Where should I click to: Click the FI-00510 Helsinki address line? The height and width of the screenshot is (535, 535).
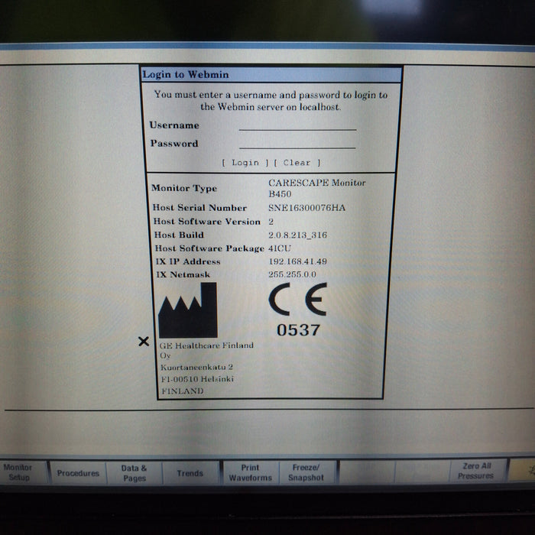coord(197,379)
